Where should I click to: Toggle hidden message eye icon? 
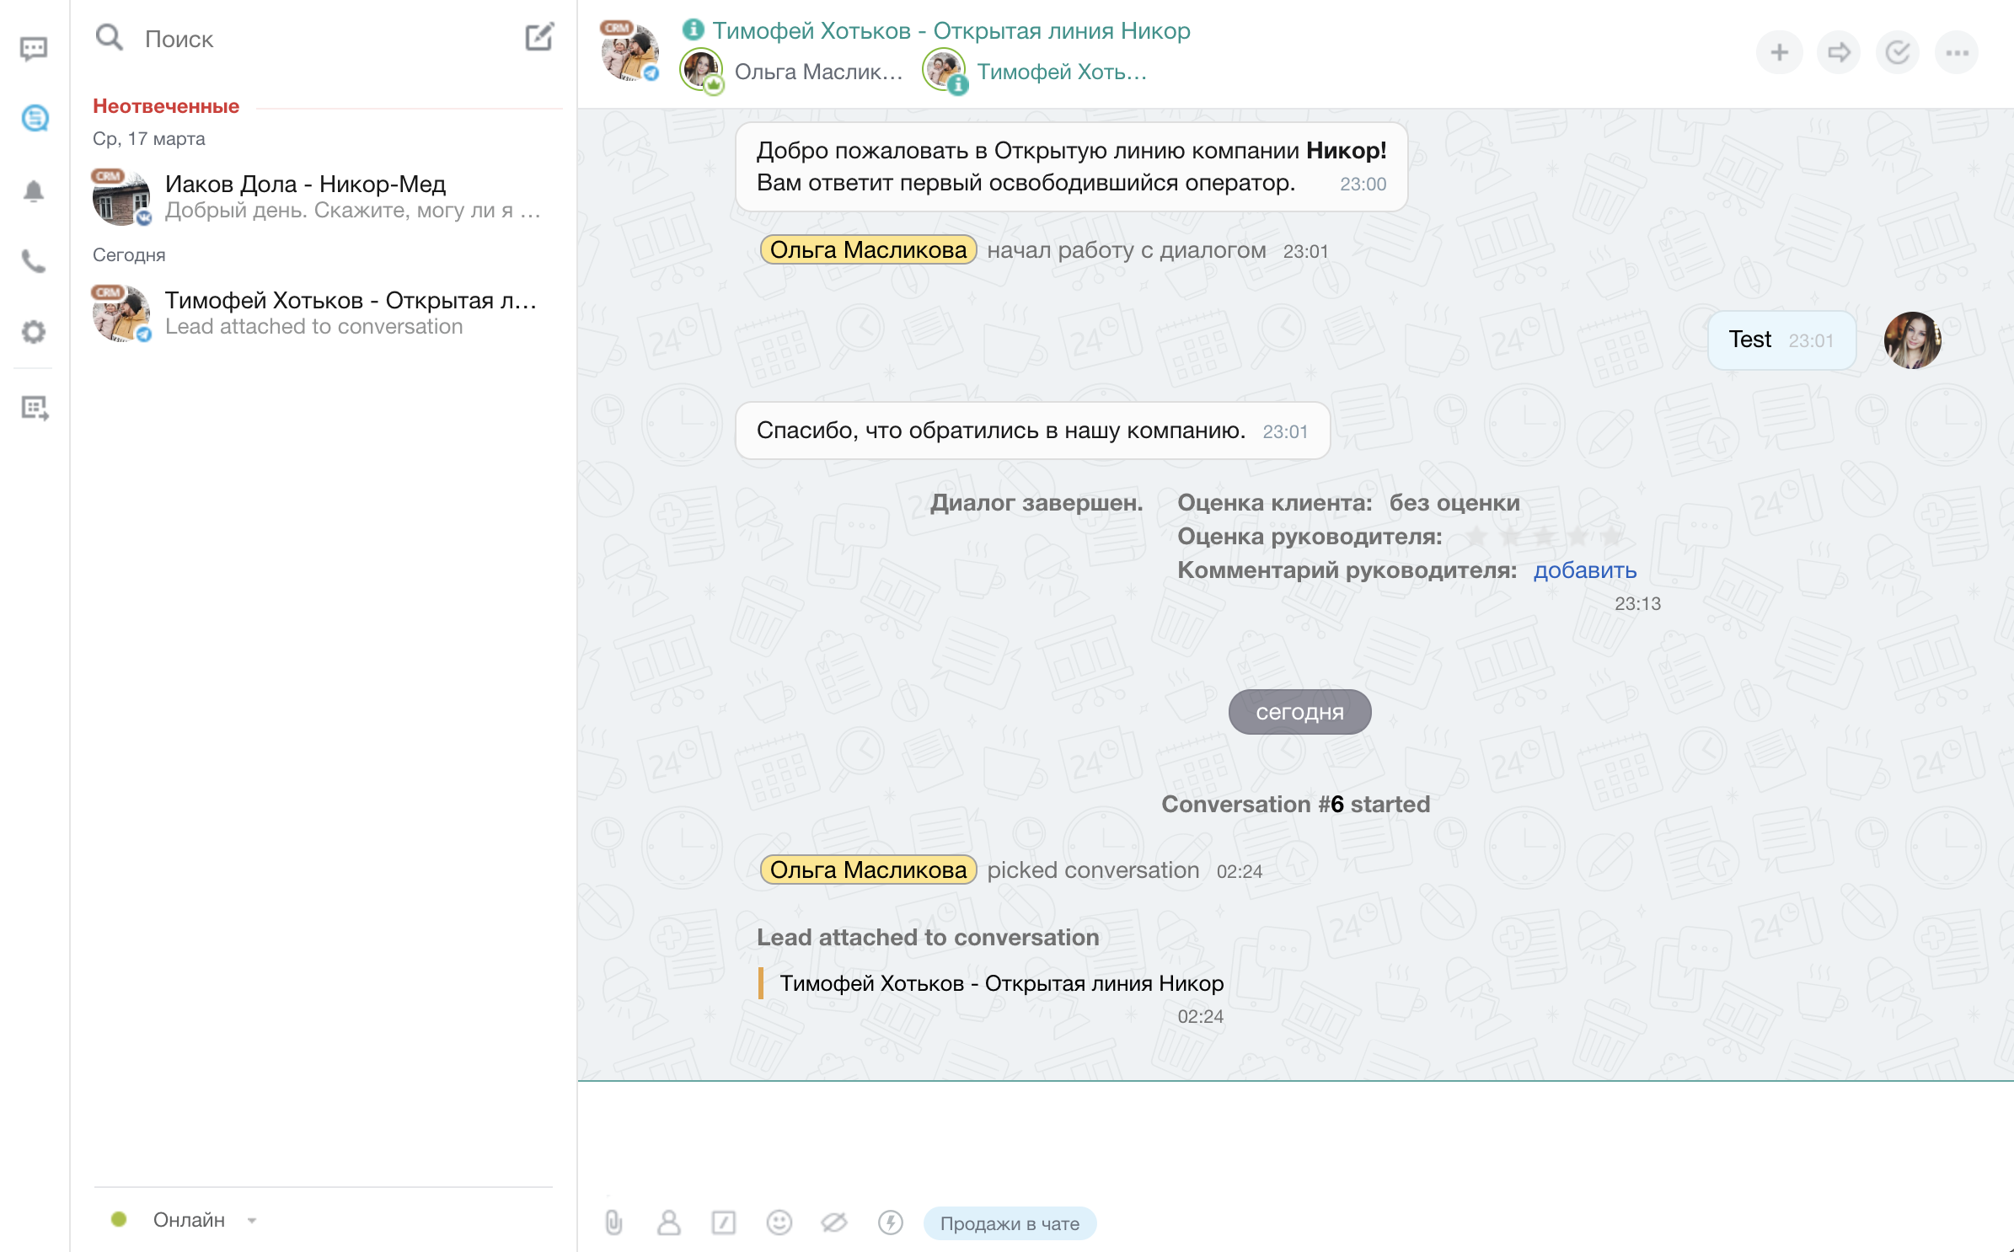point(833,1223)
